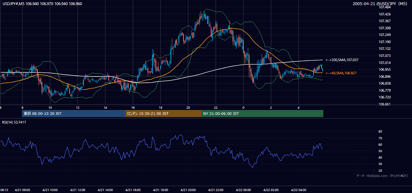Click price axis value 106.661
412x193 pixels.
385,104
